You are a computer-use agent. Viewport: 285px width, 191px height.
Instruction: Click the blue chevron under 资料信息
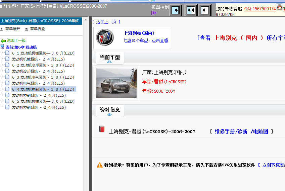pyautogui.click(x=109, y=114)
